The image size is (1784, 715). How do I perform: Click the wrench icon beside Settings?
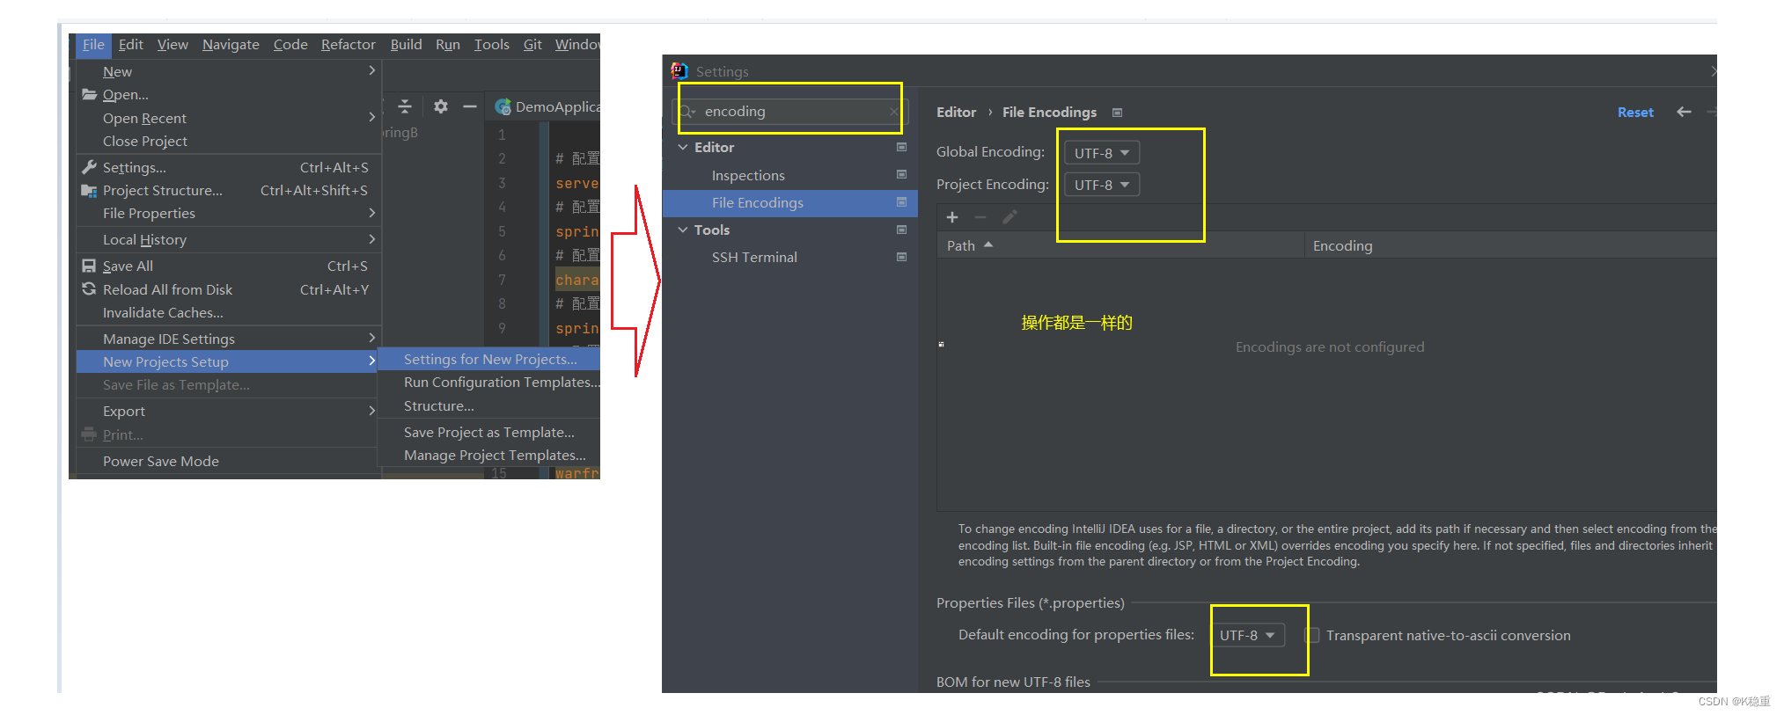tap(89, 167)
